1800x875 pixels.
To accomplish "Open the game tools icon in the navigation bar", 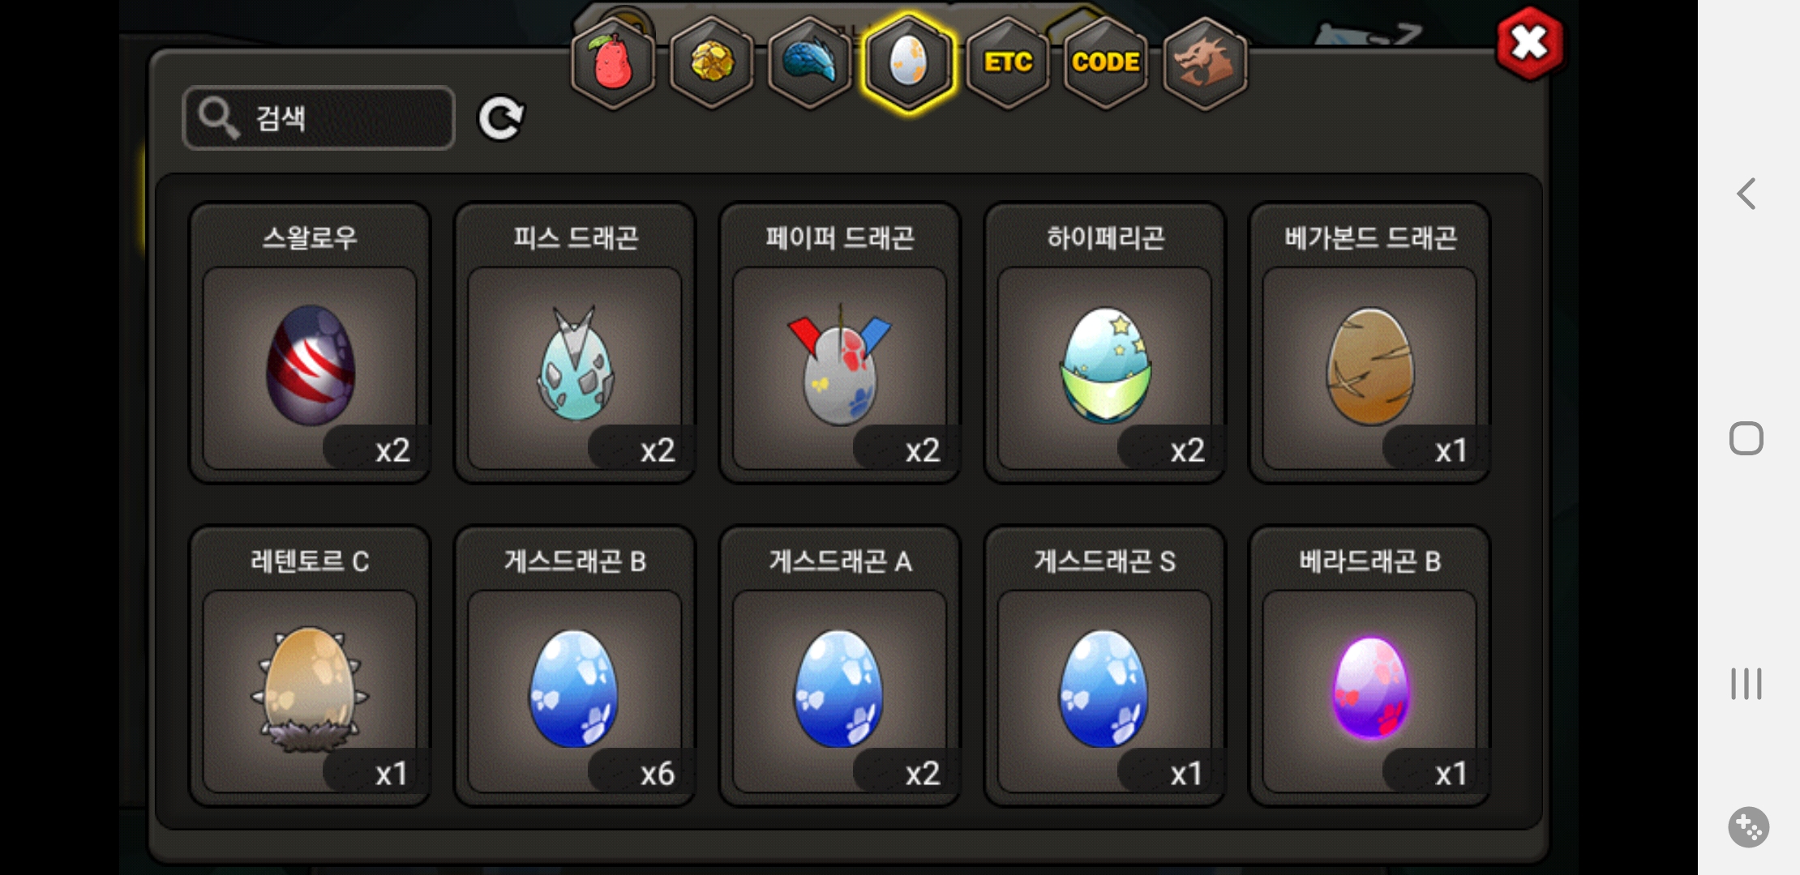I will coord(1748,827).
